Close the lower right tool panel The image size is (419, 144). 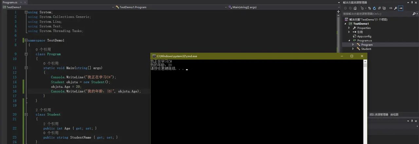click(416, 121)
